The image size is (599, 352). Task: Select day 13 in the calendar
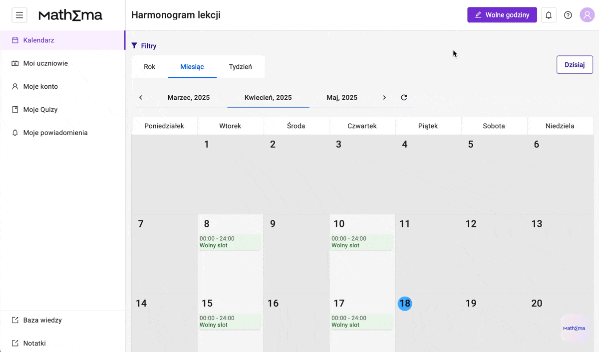[x=537, y=224]
